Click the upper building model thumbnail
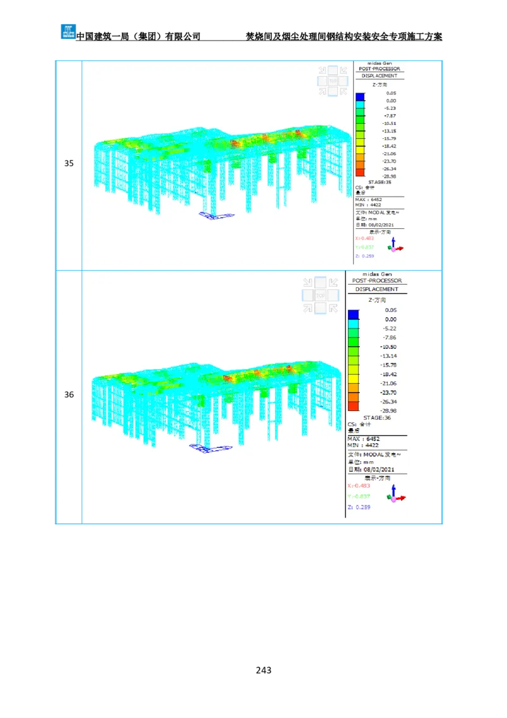The image size is (507, 718). pyautogui.click(x=219, y=168)
